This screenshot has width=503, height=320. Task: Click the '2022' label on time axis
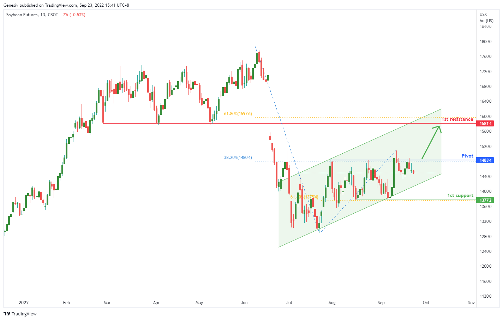click(24, 303)
